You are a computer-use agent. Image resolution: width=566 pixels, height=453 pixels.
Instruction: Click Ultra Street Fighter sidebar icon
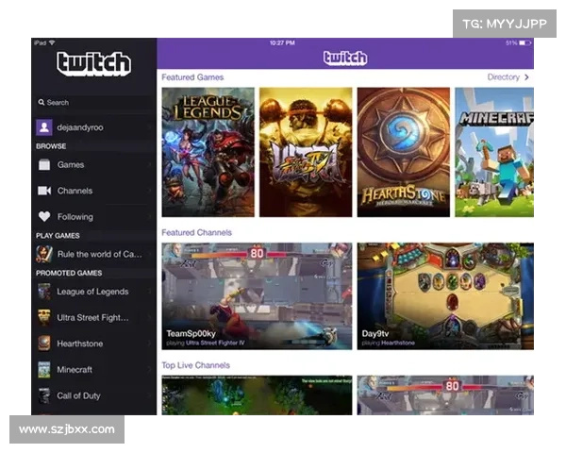point(44,317)
